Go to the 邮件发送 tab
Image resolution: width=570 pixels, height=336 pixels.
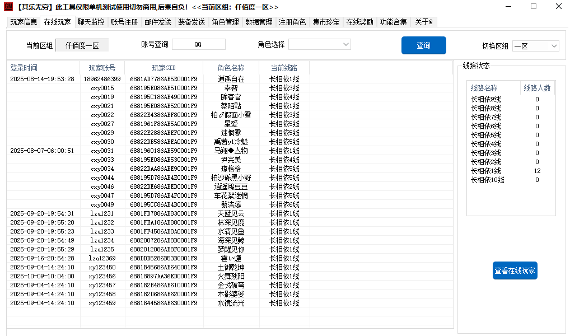[158, 22]
